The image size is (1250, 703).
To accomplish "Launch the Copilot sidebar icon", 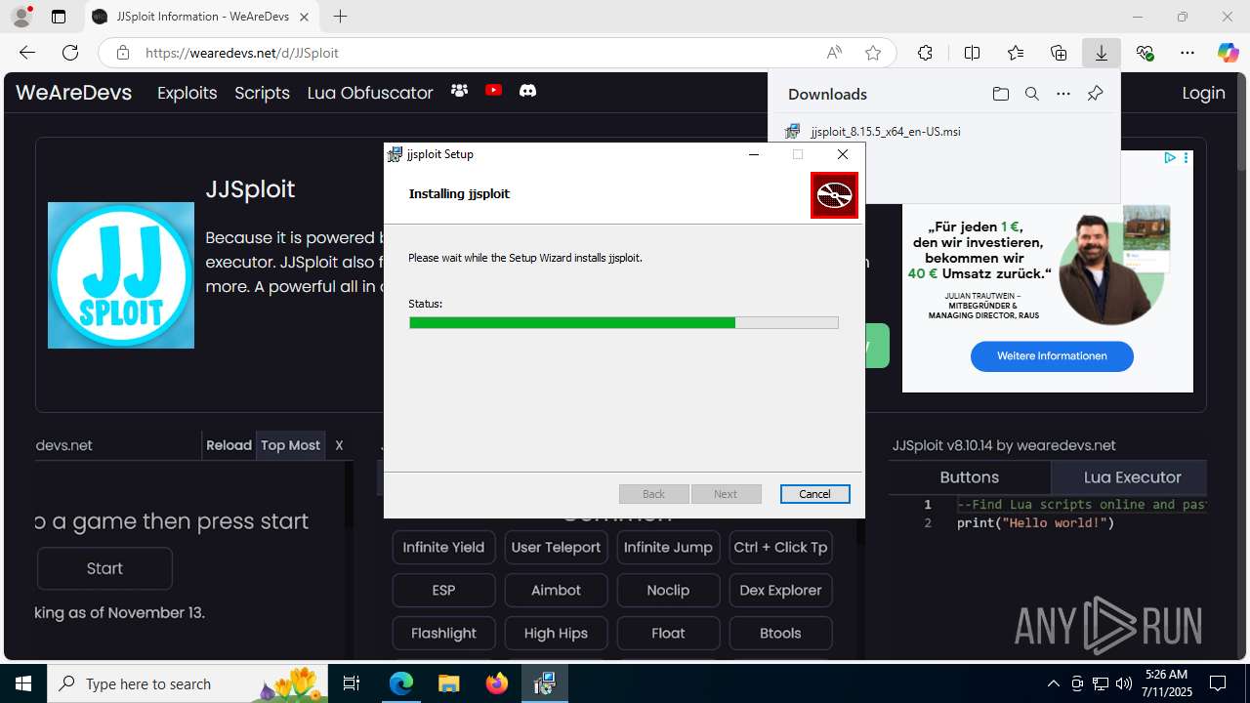I will (x=1228, y=53).
